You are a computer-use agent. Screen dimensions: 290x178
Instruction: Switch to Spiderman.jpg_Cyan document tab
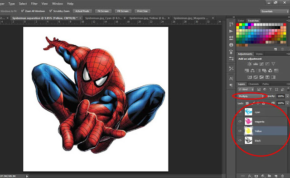click(103, 18)
